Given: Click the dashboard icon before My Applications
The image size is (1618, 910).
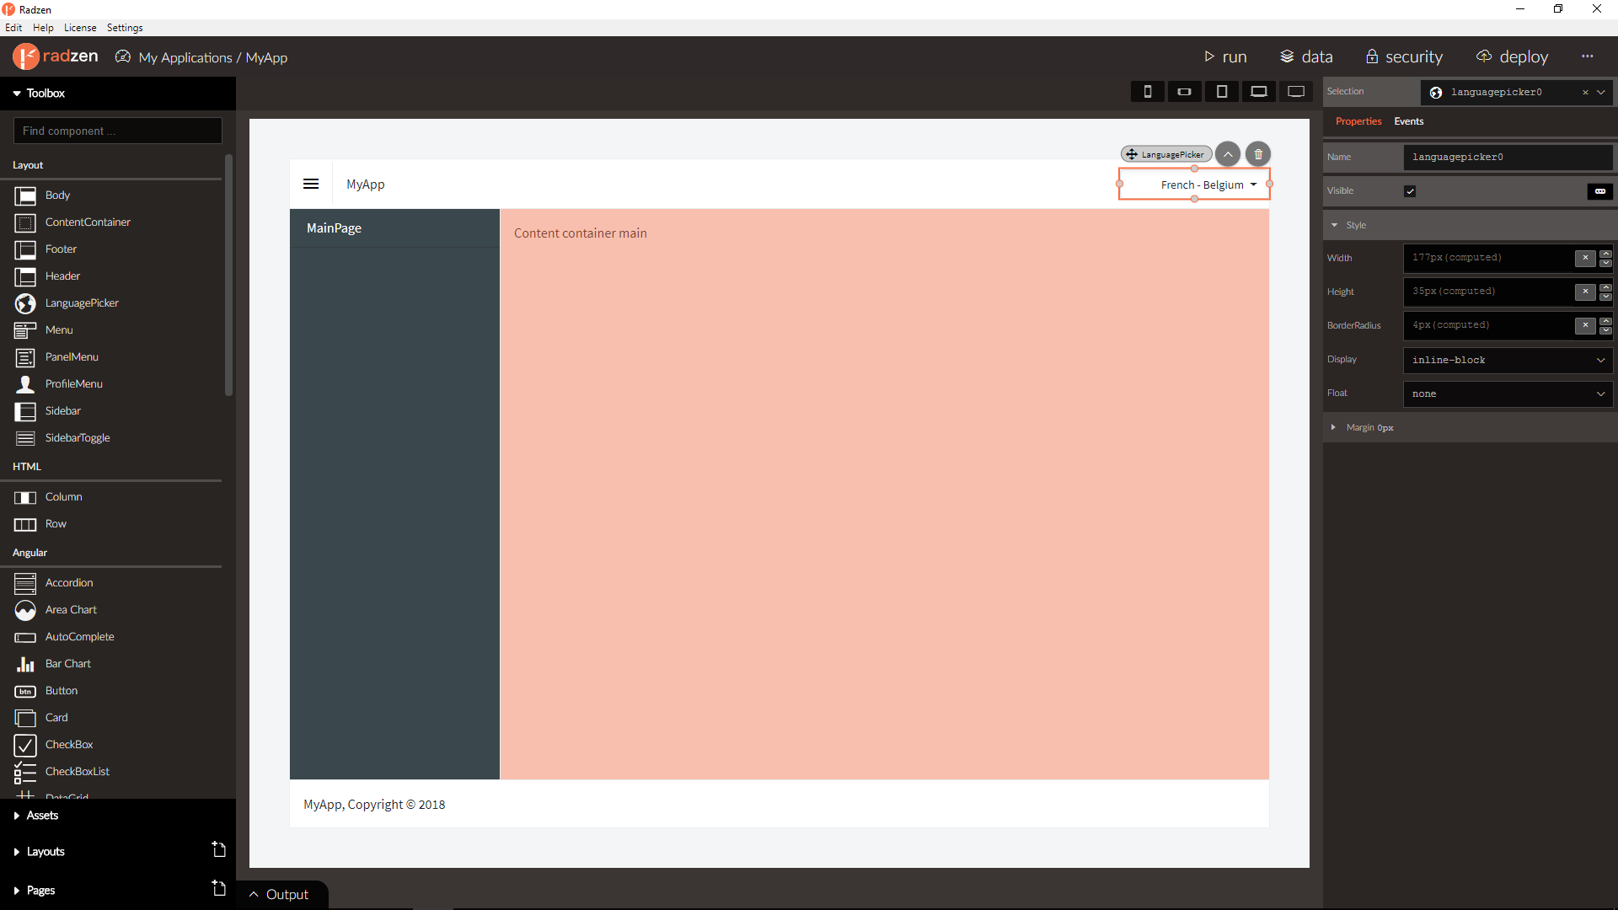Looking at the screenshot, I should [x=123, y=56].
